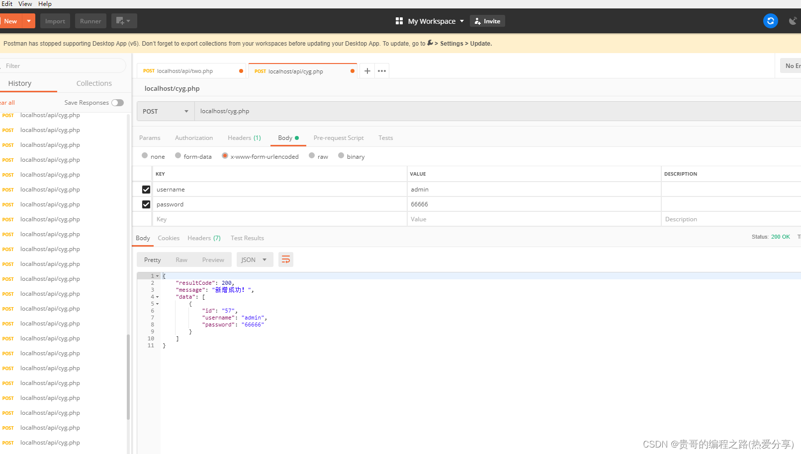Collapse the data array fold arrow
This screenshot has height=454, width=801.
[x=158, y=297]
